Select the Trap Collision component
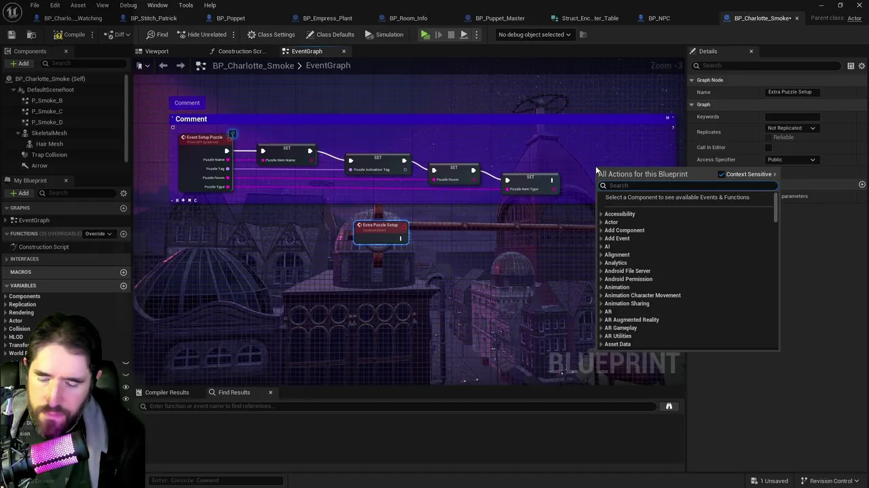869x488 pixels. [49, 155]
